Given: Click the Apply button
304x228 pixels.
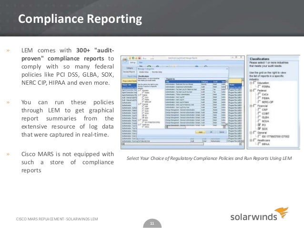Looking at the screenshot, I should tap(200, 132).
